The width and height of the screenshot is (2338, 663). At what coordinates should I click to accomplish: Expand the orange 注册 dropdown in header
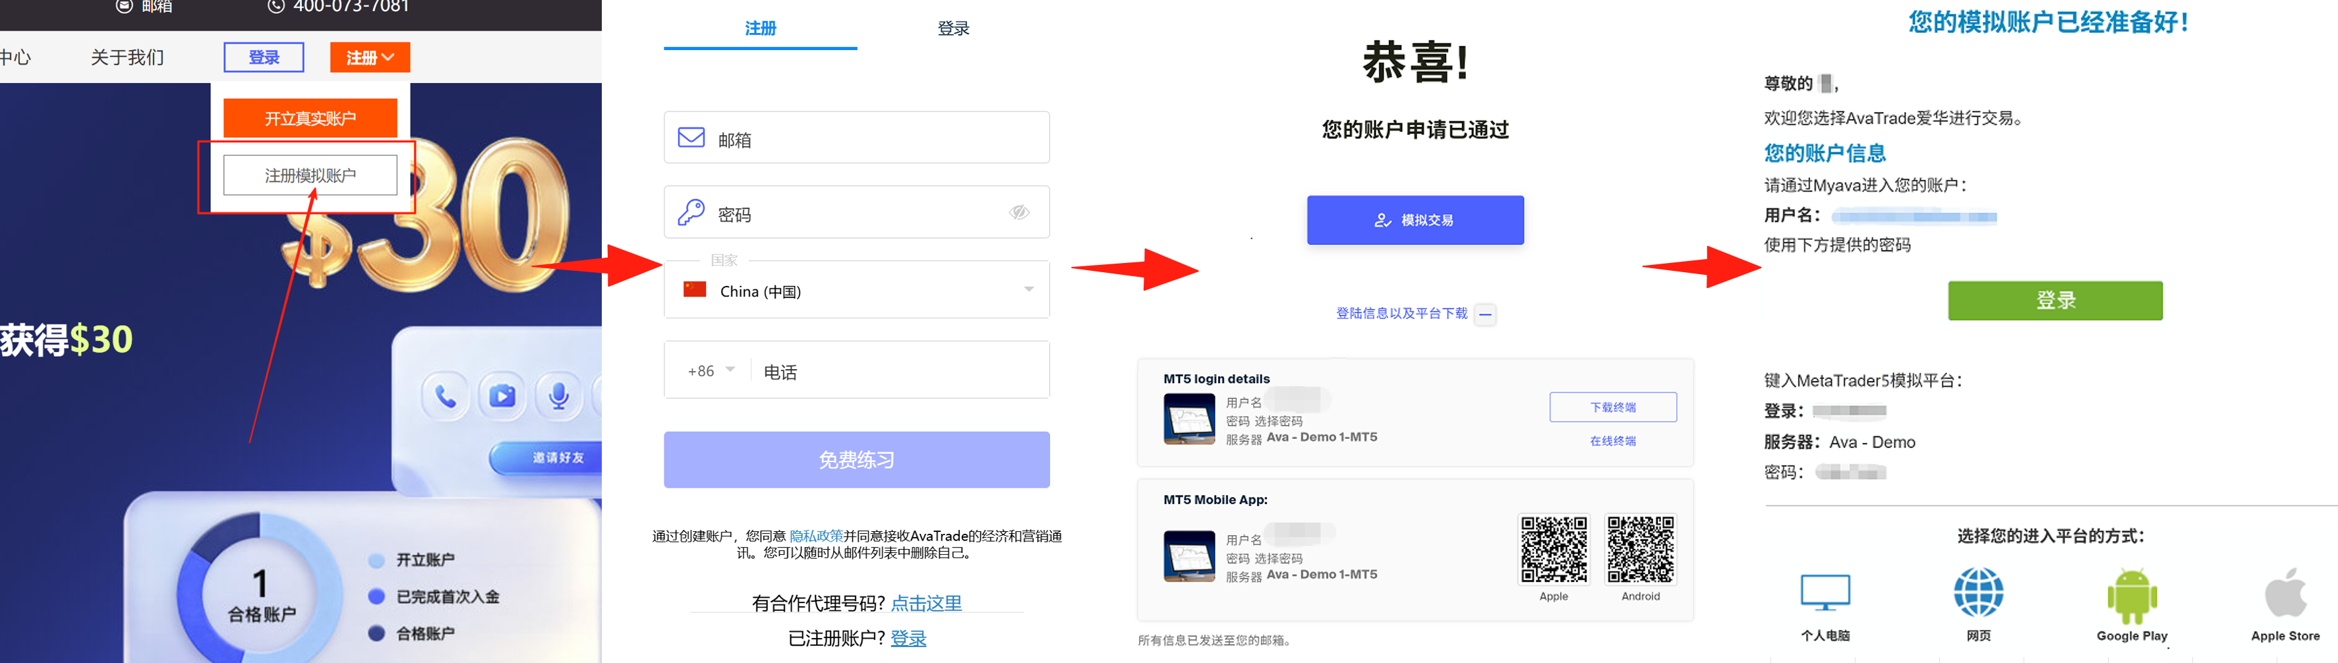(370, 57)
